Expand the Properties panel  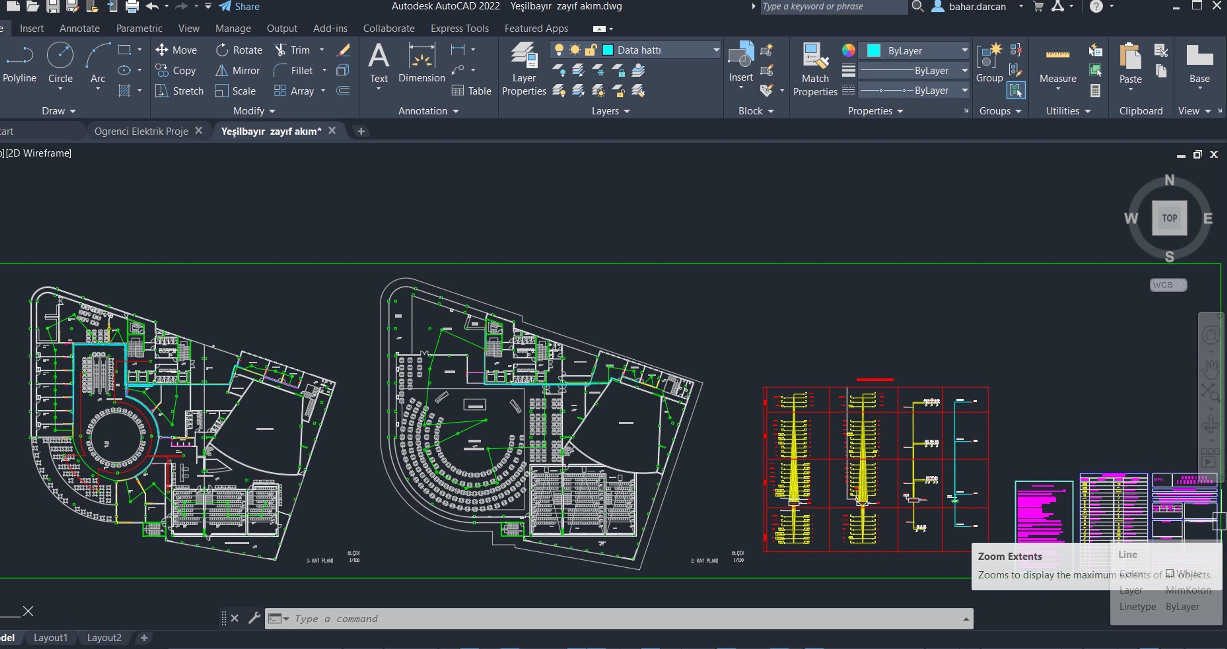(x=876, y=111)
